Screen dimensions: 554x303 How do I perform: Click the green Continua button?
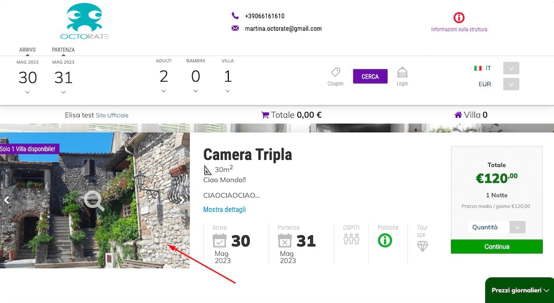[x=496, y=247]
